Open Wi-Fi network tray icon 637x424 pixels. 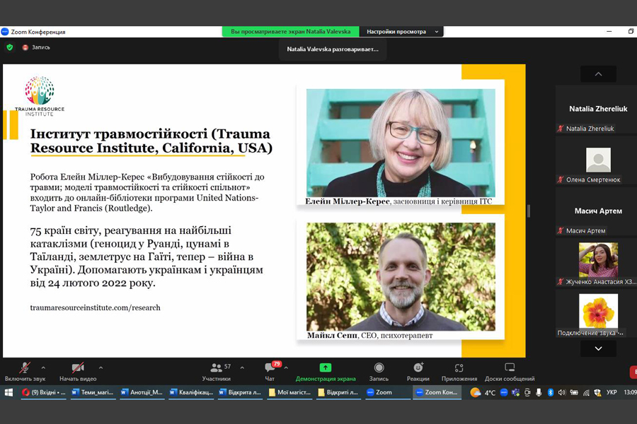coord(586,392)
